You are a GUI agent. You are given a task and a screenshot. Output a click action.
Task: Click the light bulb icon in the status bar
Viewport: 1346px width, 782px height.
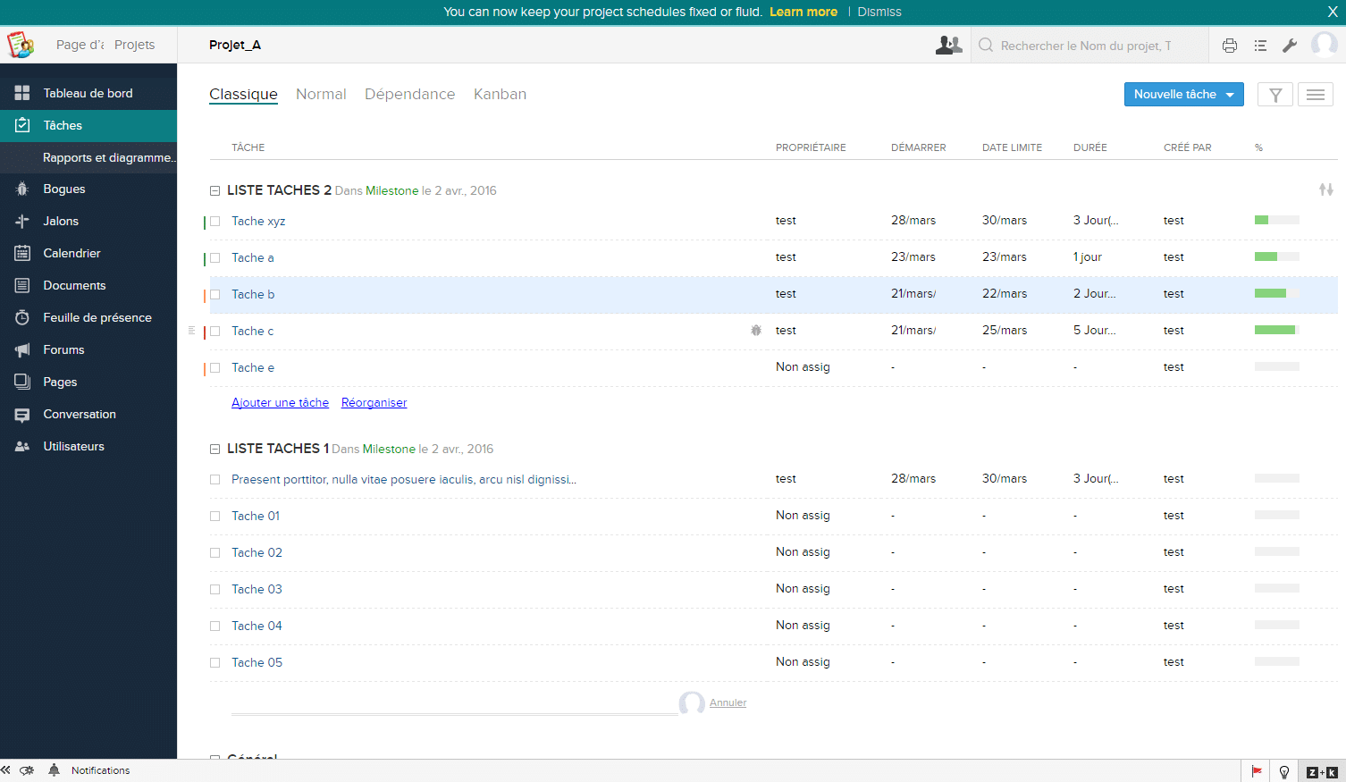point(1284,770)
